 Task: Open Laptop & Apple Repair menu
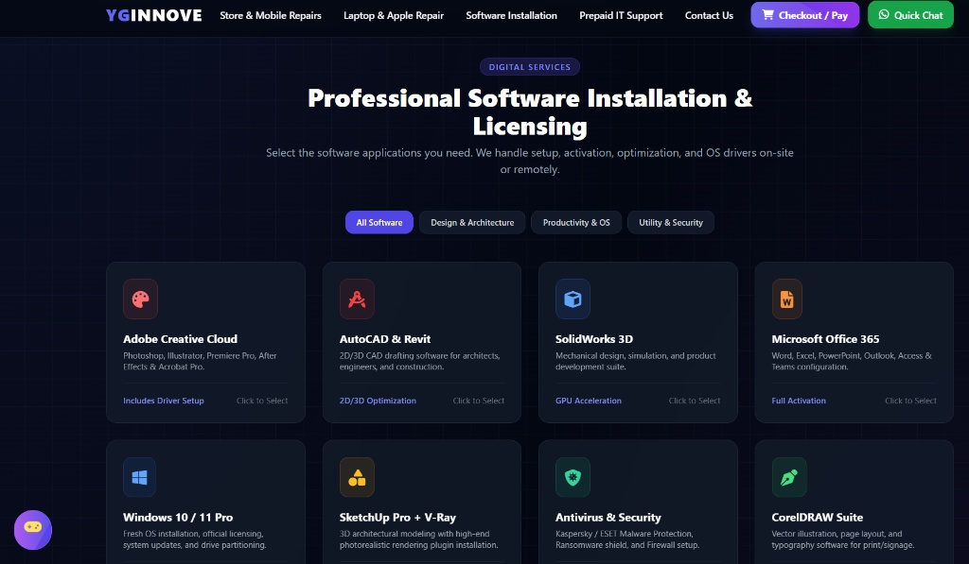(394, 15)
